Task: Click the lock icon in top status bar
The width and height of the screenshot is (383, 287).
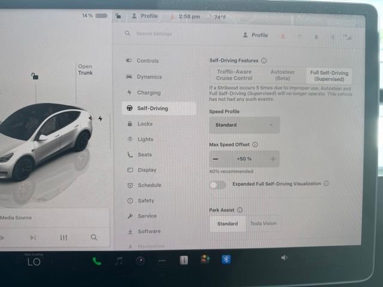Action: pyautogui.click(x=118, y=16)
